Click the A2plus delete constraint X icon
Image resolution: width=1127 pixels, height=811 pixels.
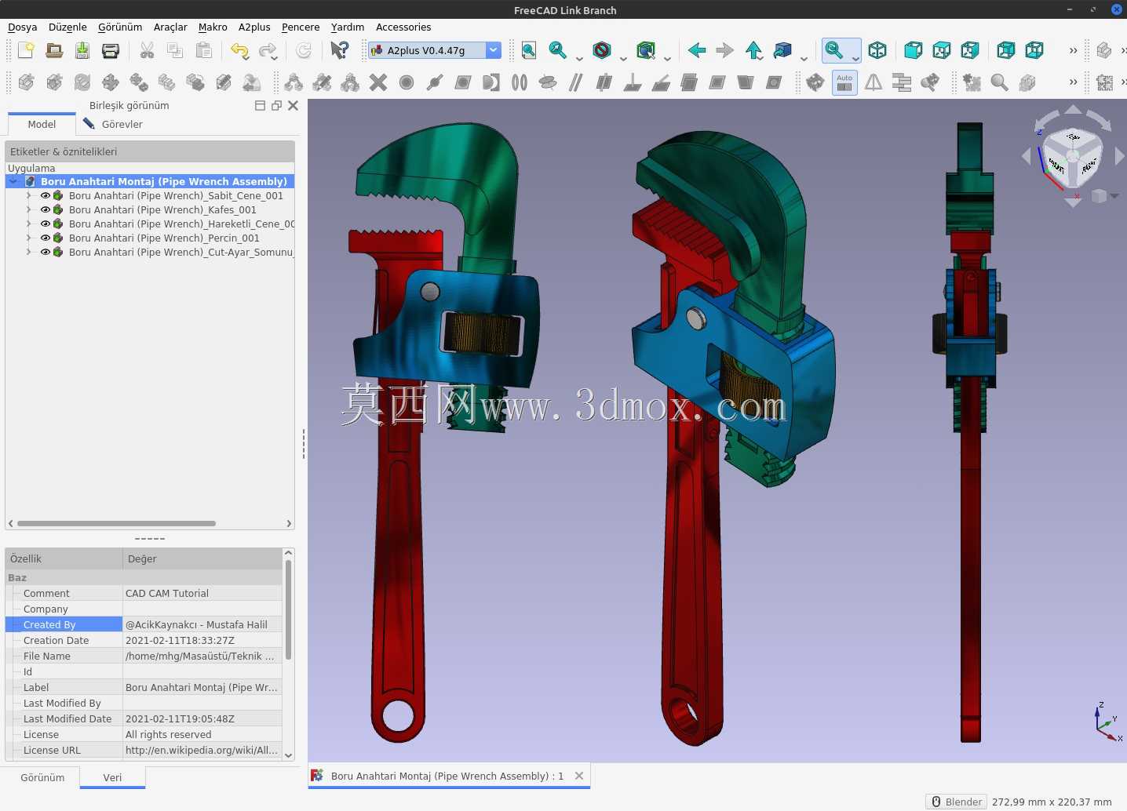(378, 82)
